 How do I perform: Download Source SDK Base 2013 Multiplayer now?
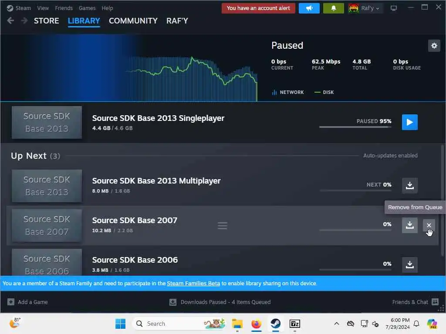click(x=409, y=185)
